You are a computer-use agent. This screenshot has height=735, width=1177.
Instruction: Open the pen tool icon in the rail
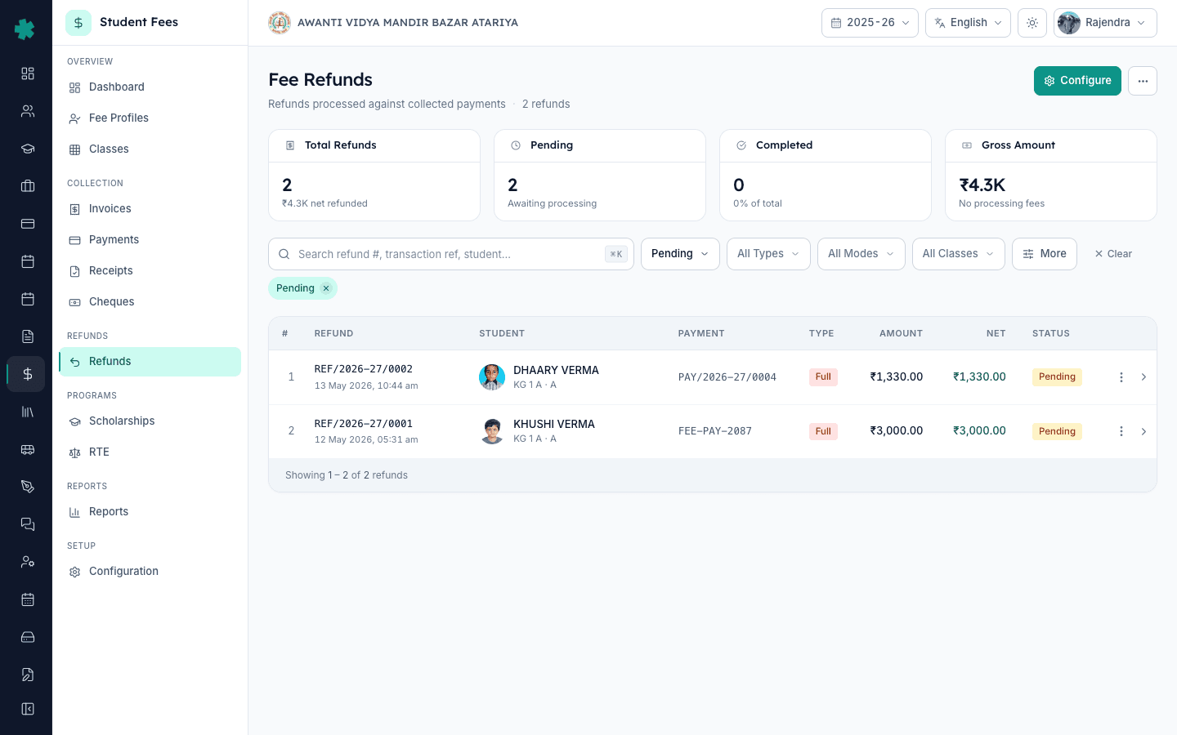pos(28,487)
